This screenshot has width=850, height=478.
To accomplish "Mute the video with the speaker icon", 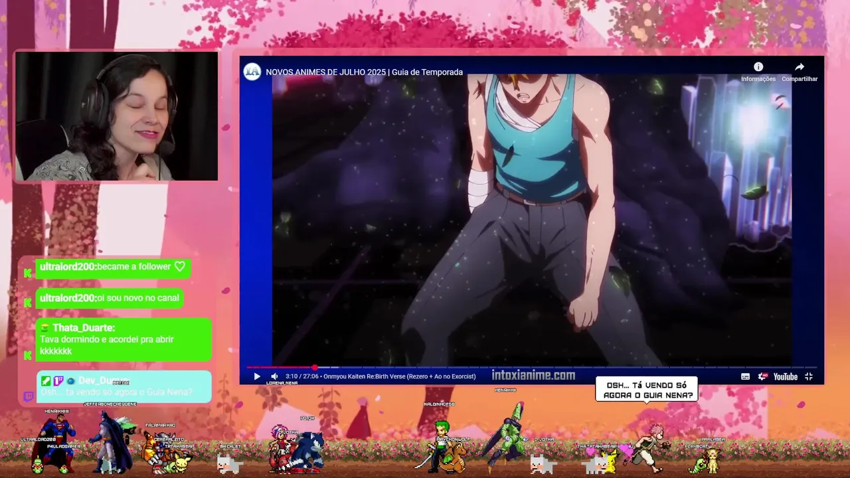I will [274, 376].
